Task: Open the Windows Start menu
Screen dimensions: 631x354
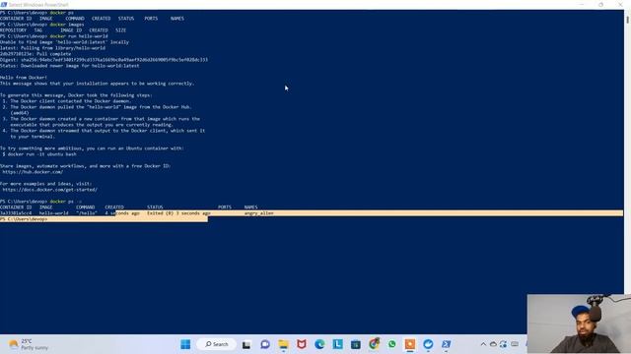Action: pos(185,344)
